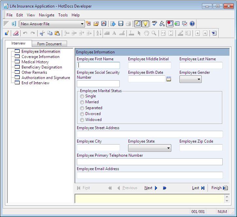Select the Married radio button
The width and height of the screenshot is (237, 217).
pos(82,102)
